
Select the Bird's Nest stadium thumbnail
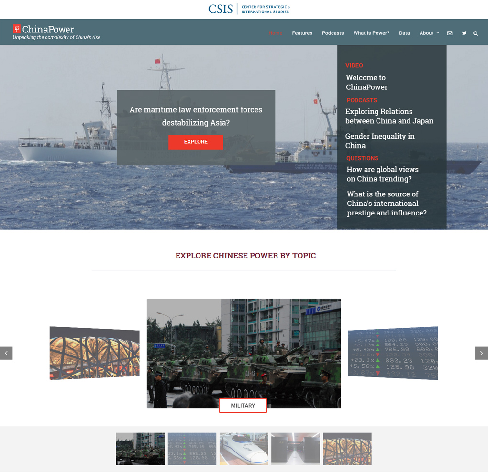tap(347, 449)
